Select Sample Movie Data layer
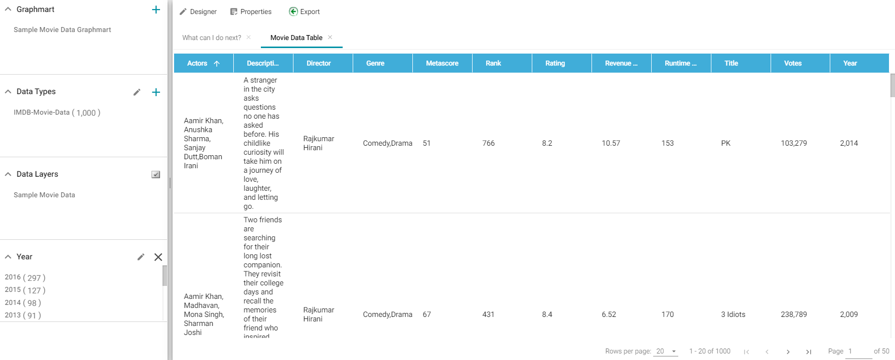The height and width of the screenshot is (360, 895). (44, 195)
